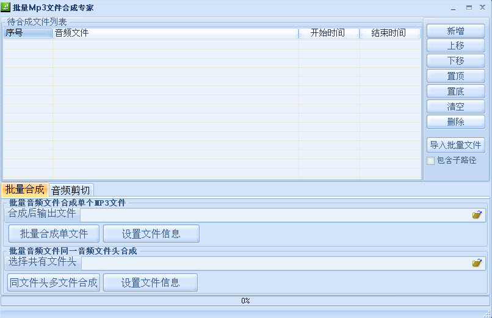
Task: Click 设置文件信息 beside 批量合成单文件
Action: (x=151, y=234)
